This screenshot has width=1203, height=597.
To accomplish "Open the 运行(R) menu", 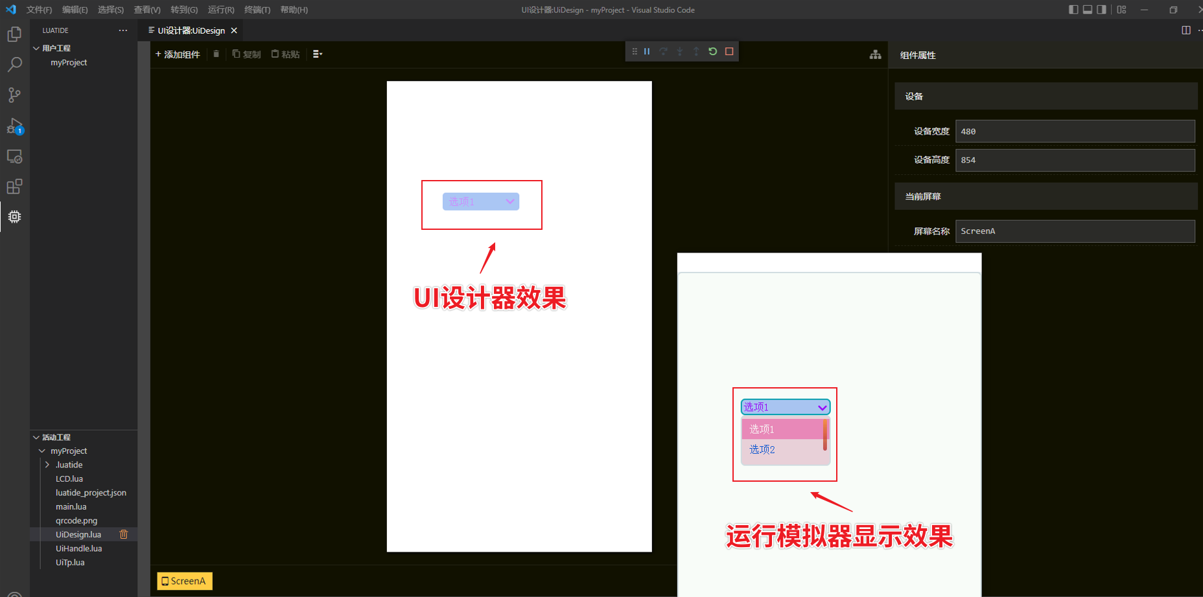I will pyautogui.click(x=220, y=10).
